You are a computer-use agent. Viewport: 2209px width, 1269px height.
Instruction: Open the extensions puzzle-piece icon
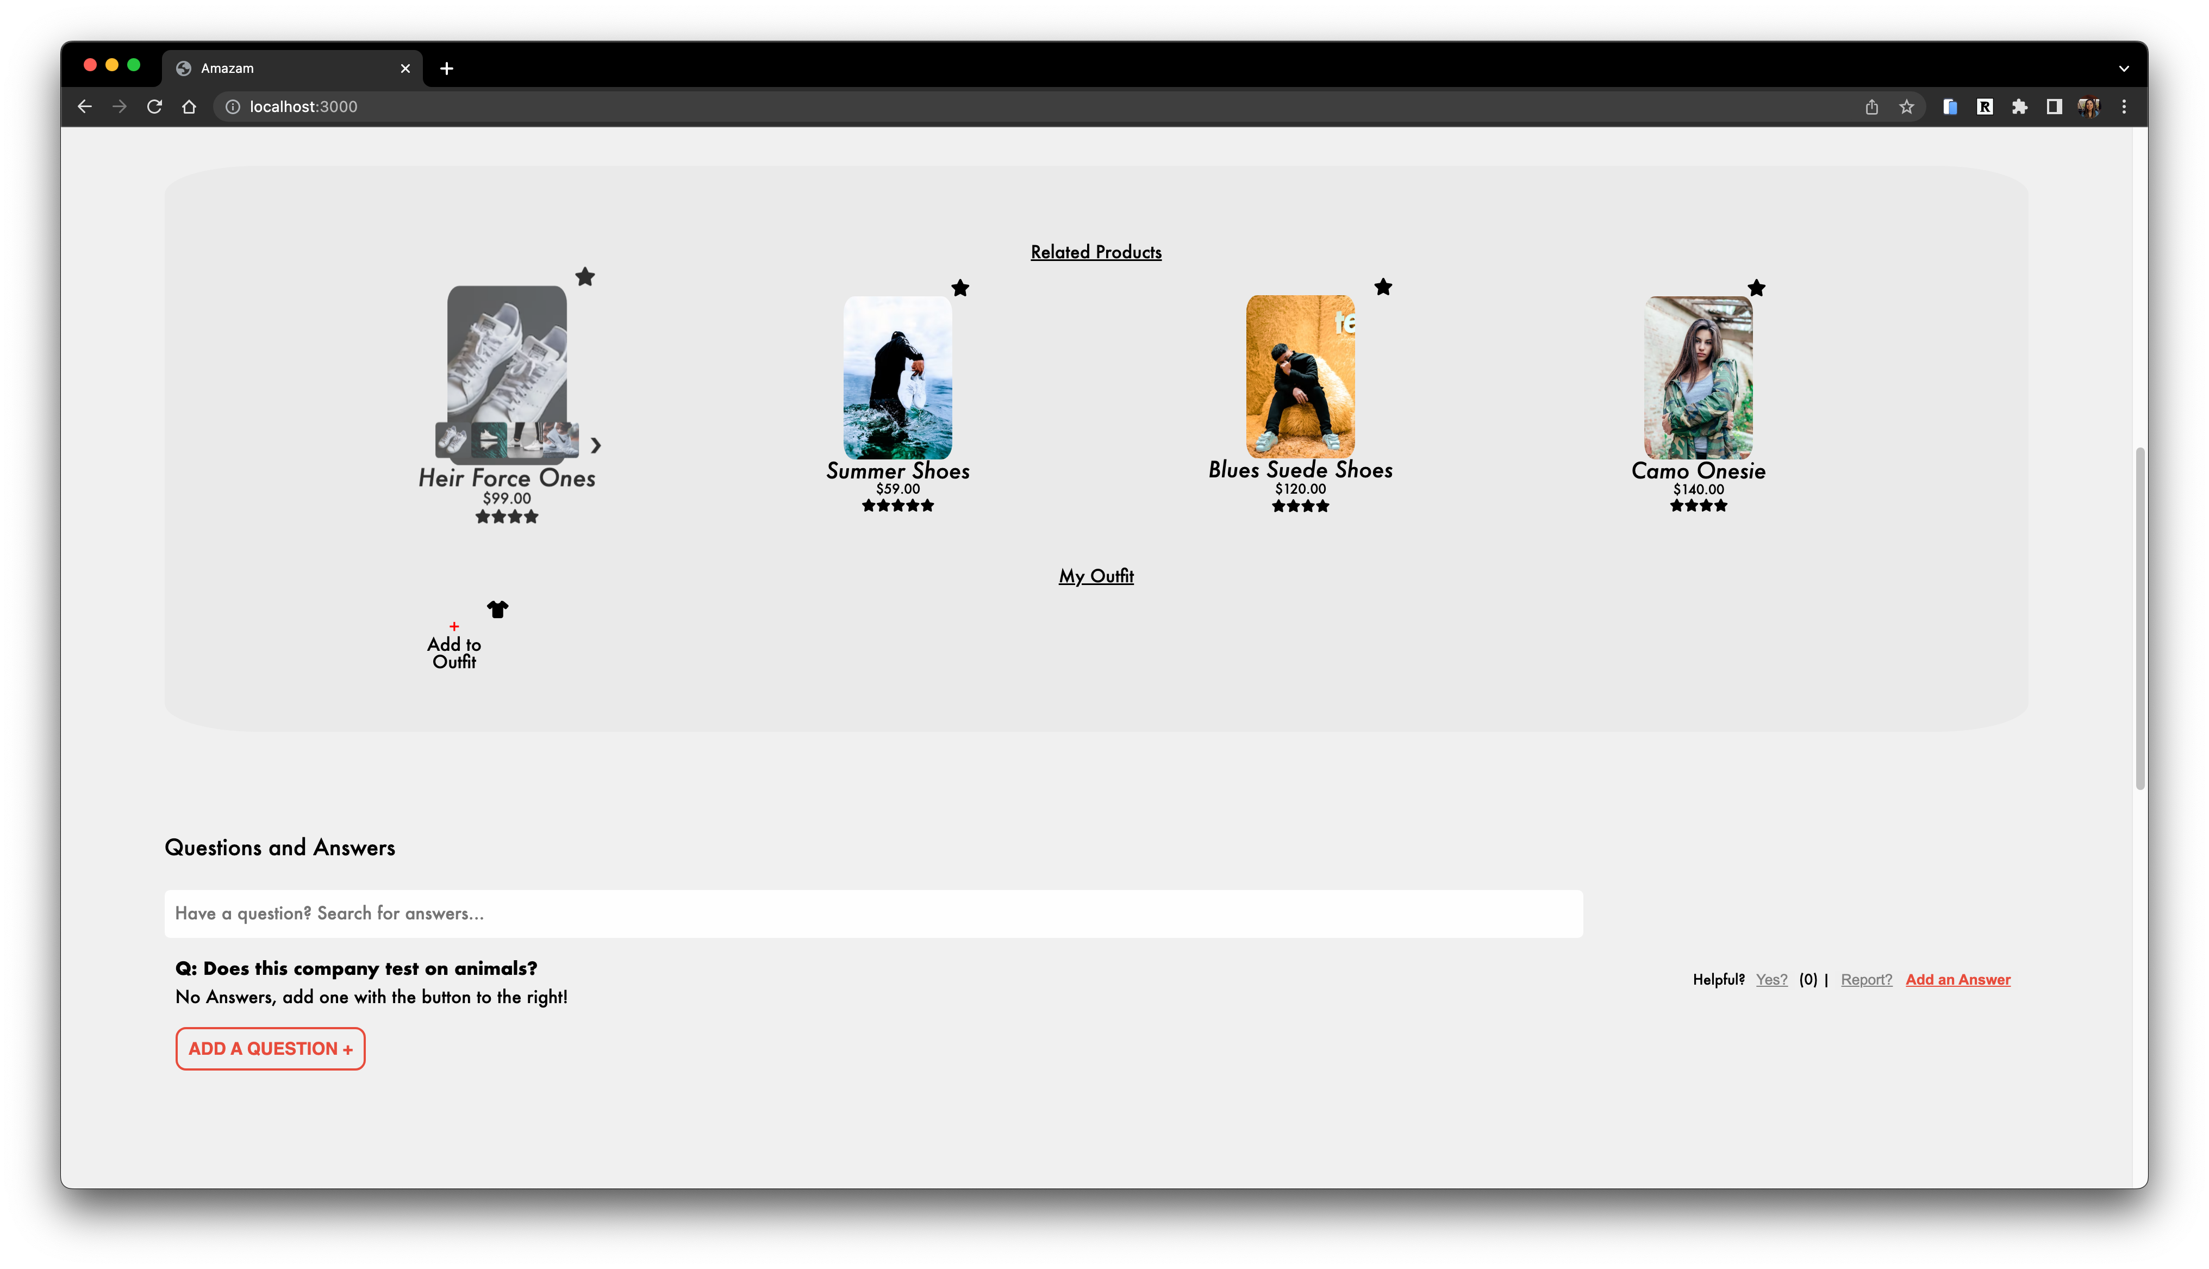2019,107
